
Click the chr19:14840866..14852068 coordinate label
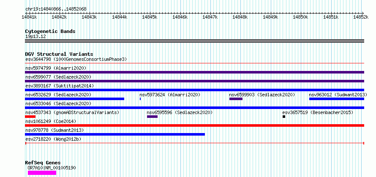tap(56, 9)
